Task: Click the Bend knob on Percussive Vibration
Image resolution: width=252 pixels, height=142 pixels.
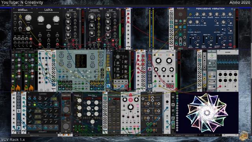Action: coord(204,14)
